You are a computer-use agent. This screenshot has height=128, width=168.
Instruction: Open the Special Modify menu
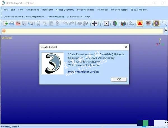139,10
